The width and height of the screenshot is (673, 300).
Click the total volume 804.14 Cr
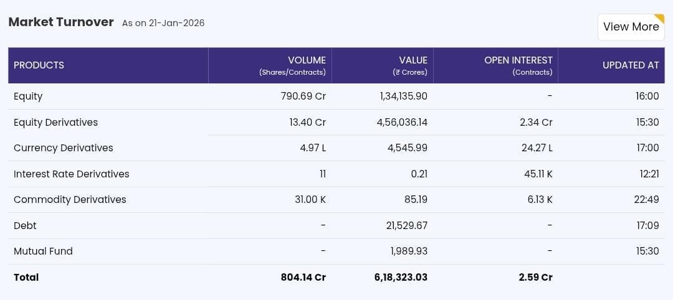303,278
